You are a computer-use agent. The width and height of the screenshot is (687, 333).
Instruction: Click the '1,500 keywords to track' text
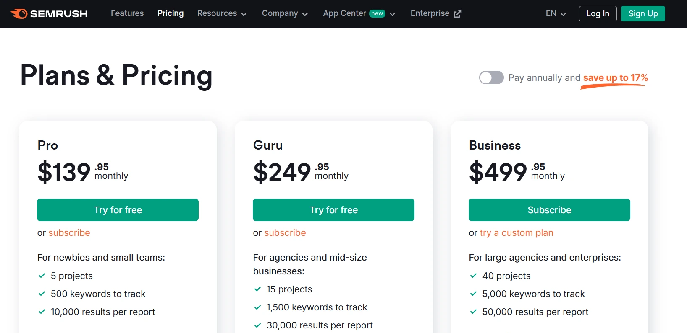317,307
